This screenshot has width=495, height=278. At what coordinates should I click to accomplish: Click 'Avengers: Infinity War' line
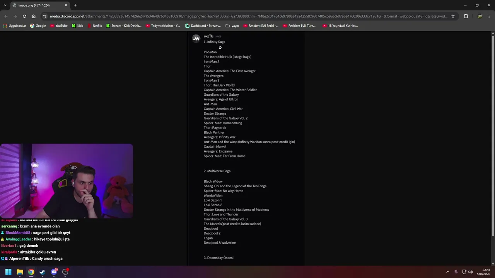point(219,137)
